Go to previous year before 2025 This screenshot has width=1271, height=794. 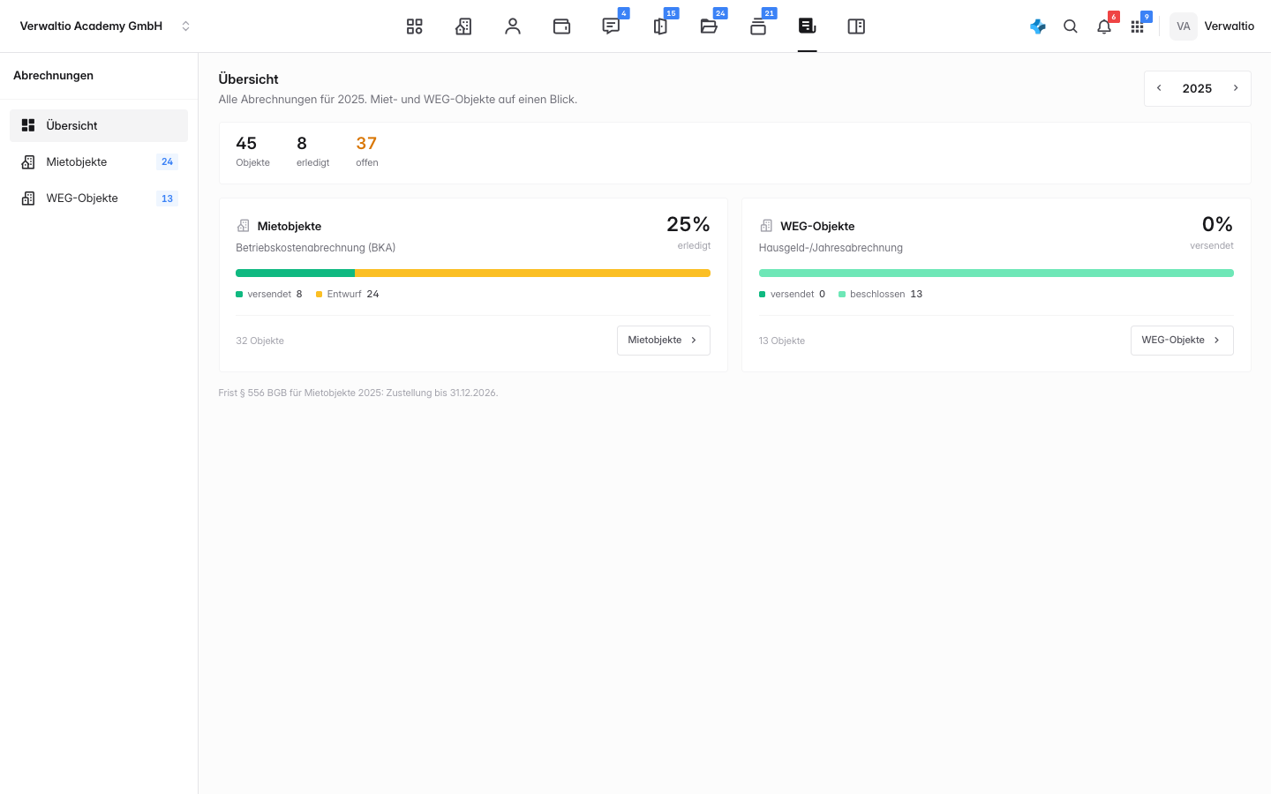[x=1159, y=88]
